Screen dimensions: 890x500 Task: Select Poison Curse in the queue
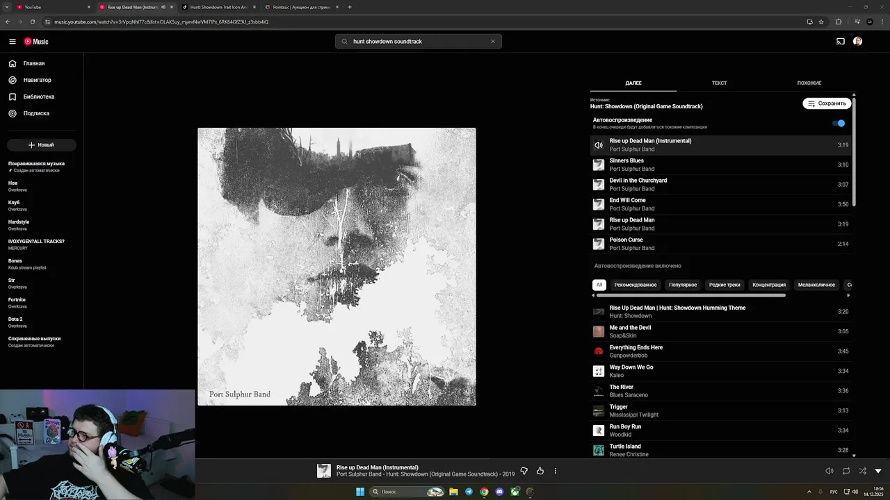(x=721, y=244)
